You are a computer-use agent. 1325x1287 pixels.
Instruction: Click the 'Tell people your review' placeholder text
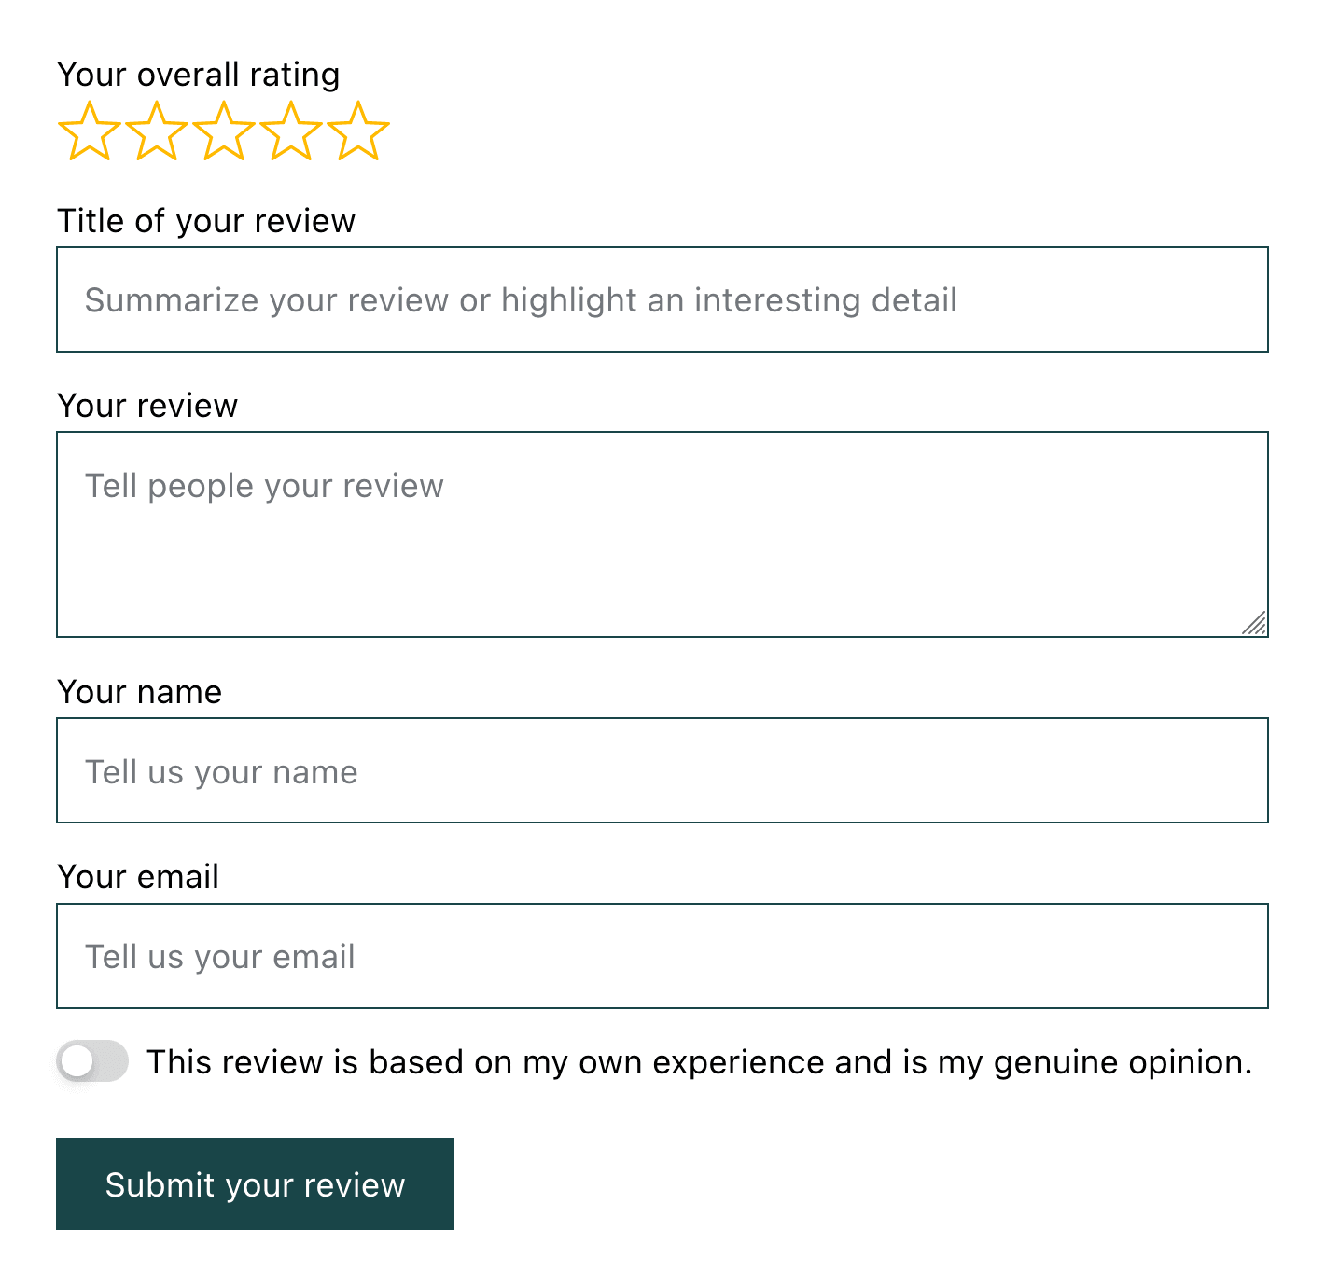coord(264,486)
